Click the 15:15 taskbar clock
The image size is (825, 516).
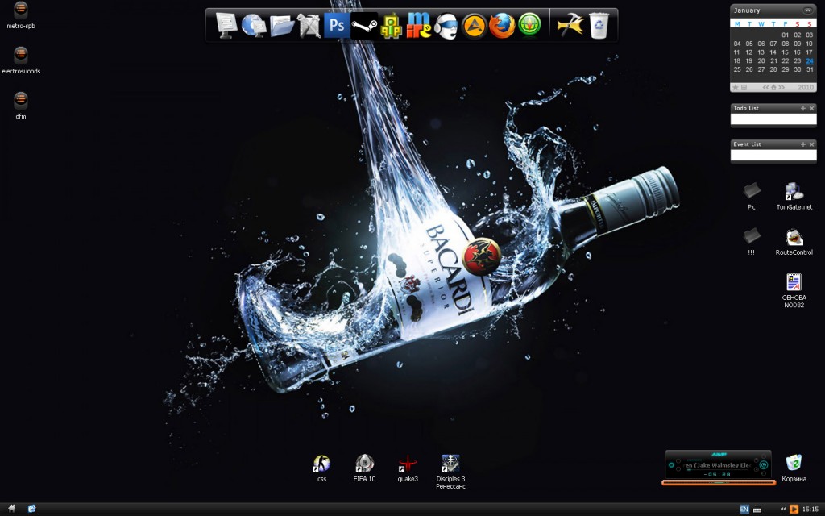[810, 510]
